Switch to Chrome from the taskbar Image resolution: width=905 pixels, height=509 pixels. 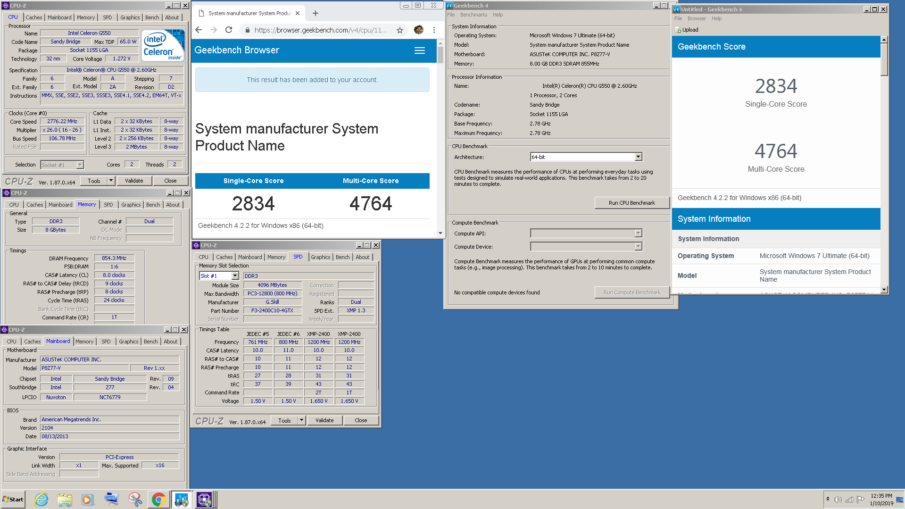[x=158, y=499]
